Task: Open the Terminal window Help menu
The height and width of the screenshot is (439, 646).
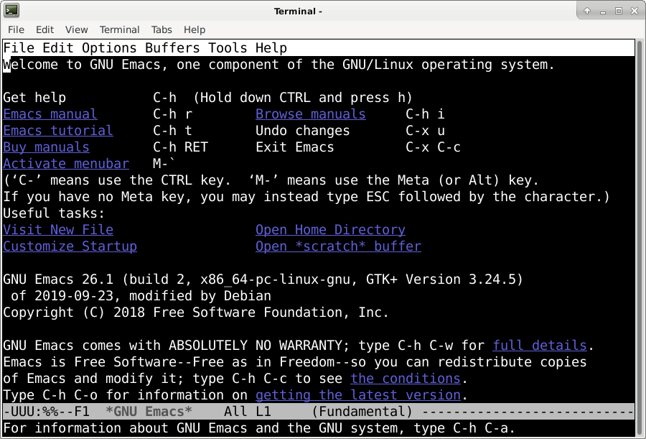Action: pos(195,29)
